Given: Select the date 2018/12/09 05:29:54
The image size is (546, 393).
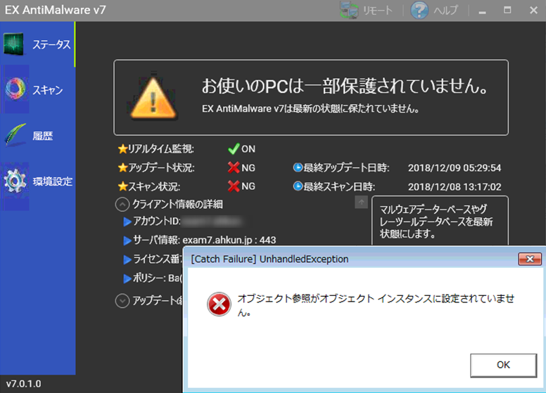Looking at the screenshot, I should [x=455, y=168].
